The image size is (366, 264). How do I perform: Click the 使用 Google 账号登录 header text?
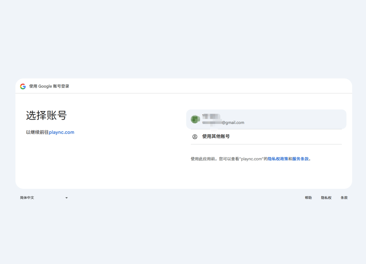coord(49,86)
